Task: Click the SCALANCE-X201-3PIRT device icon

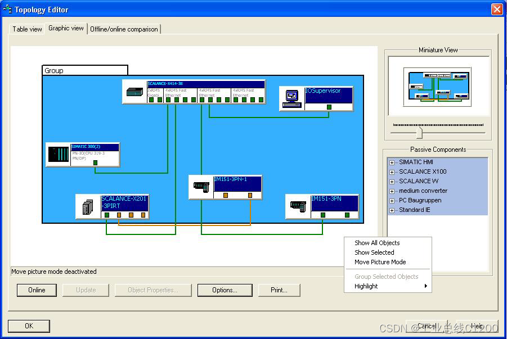Action: tap(88, 207)
